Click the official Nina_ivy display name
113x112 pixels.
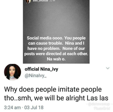(x=41, y=69)
